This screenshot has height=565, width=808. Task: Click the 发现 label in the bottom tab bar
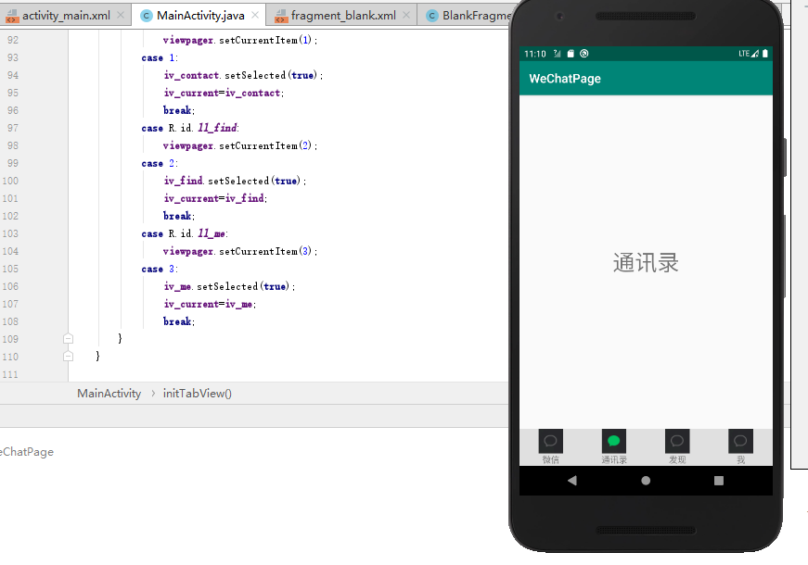677,459
